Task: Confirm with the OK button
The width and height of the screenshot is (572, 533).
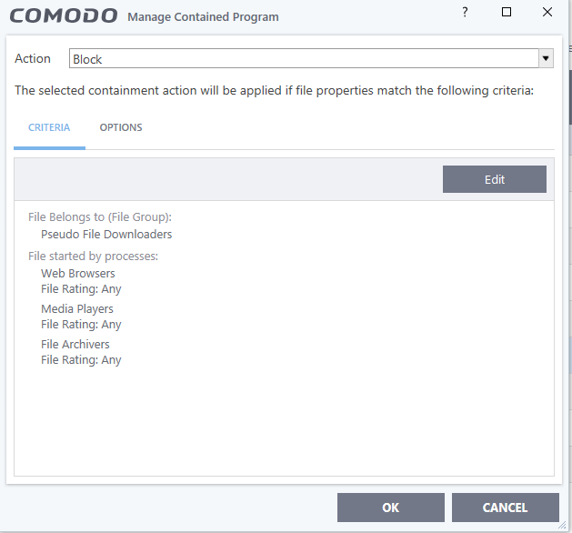Action: (x=390, y=508)
